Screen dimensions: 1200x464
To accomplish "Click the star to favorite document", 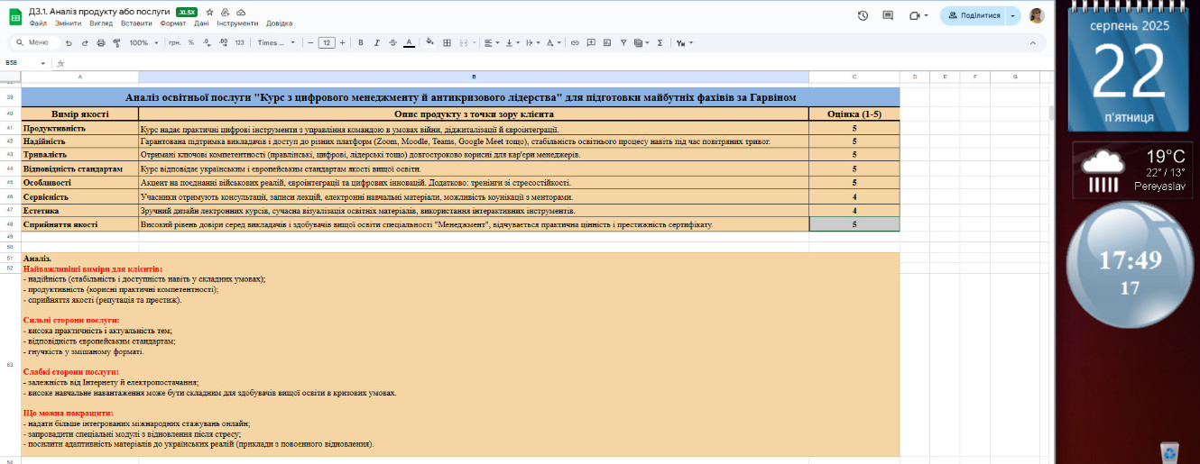I will pyautogui.click(x=209, y=13).
